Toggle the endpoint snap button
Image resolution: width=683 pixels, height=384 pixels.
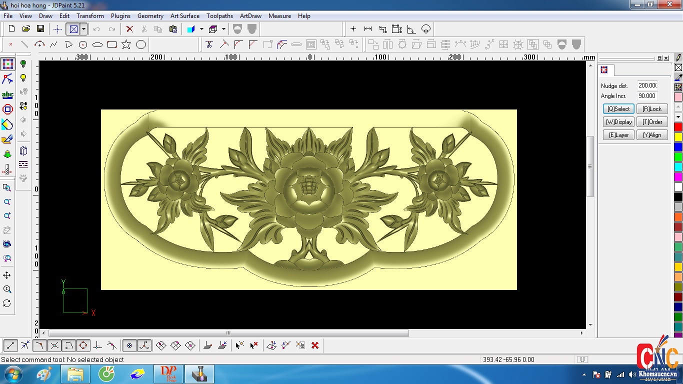pyautogui.click(x=11, y=345)
